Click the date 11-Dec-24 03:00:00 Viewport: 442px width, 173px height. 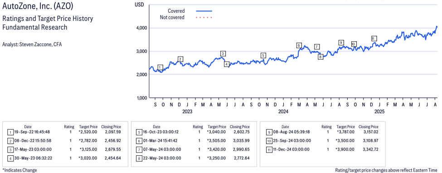(x=291, y=149)
